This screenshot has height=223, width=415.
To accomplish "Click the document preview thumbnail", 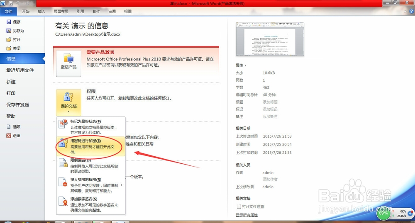I will pyautogui.click(x=270, y=39).
